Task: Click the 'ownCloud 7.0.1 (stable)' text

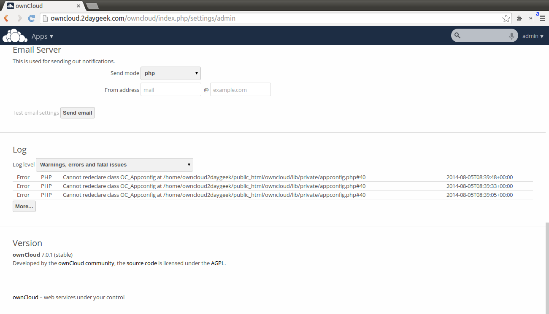Action: point(43,255)
